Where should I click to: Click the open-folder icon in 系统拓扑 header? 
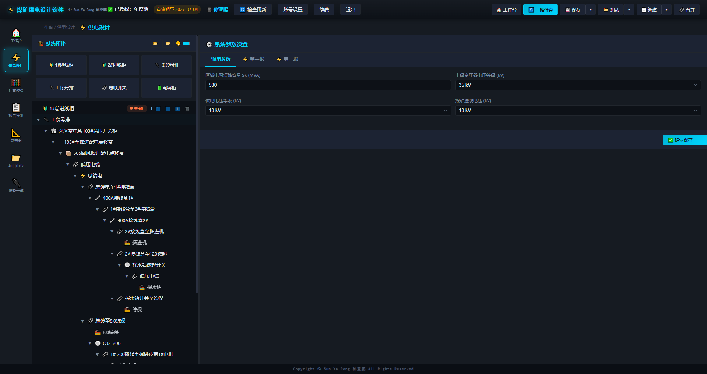pos(155,43)
